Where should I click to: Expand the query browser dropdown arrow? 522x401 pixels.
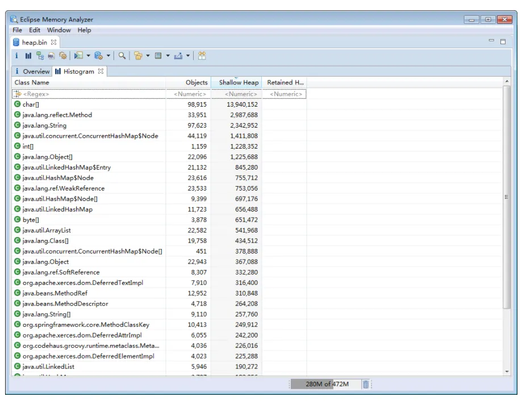(x=108, y=56)
